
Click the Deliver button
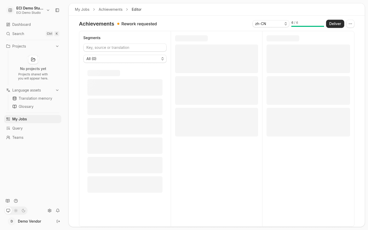click(335, 24)
